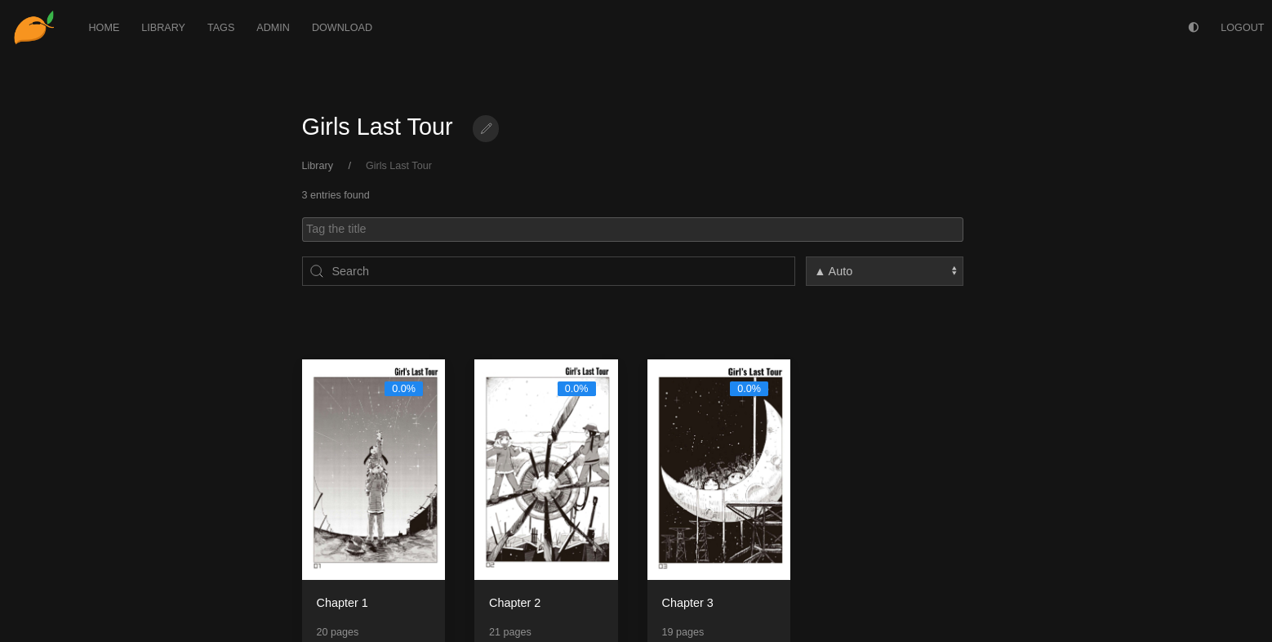The image size is (1272, 642).
Task: Click the magnifier icon in search box
Action: [317, 271]
